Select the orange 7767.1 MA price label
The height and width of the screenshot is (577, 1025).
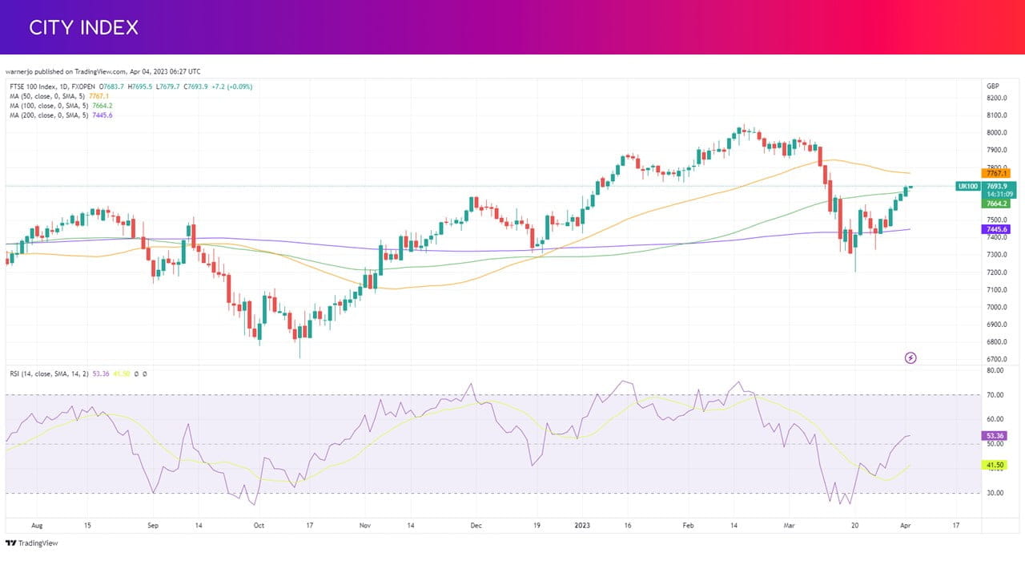click(996, 173)
